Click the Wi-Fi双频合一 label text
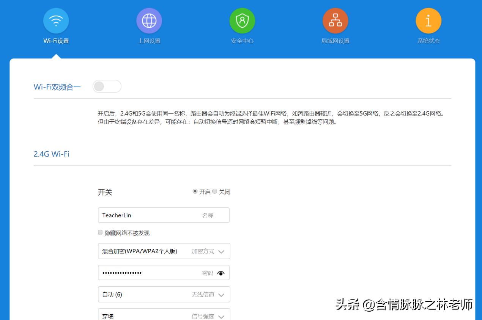The image size is (482, 320). coord(57,86)
